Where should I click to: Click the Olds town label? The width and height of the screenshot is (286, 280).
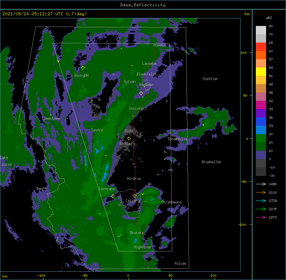click(x=129, y=131)
